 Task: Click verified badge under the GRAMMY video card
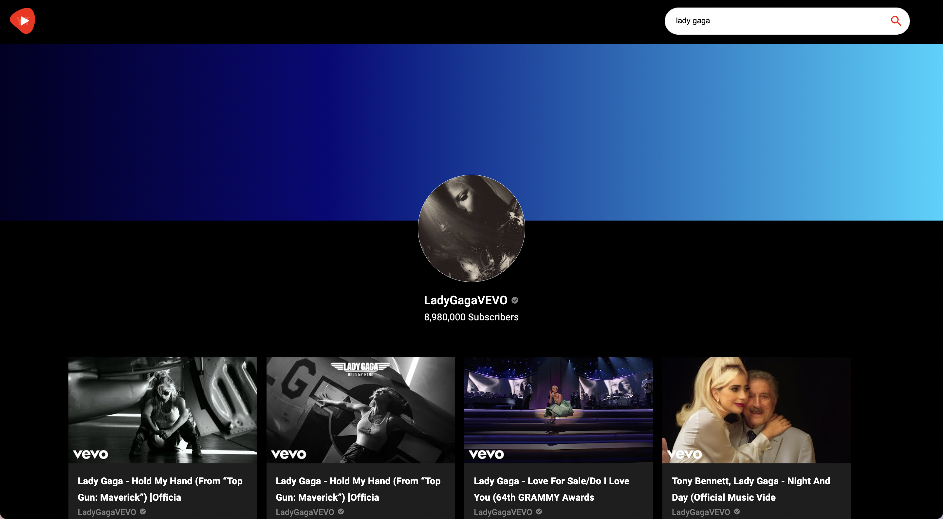(x=539, y=512)
